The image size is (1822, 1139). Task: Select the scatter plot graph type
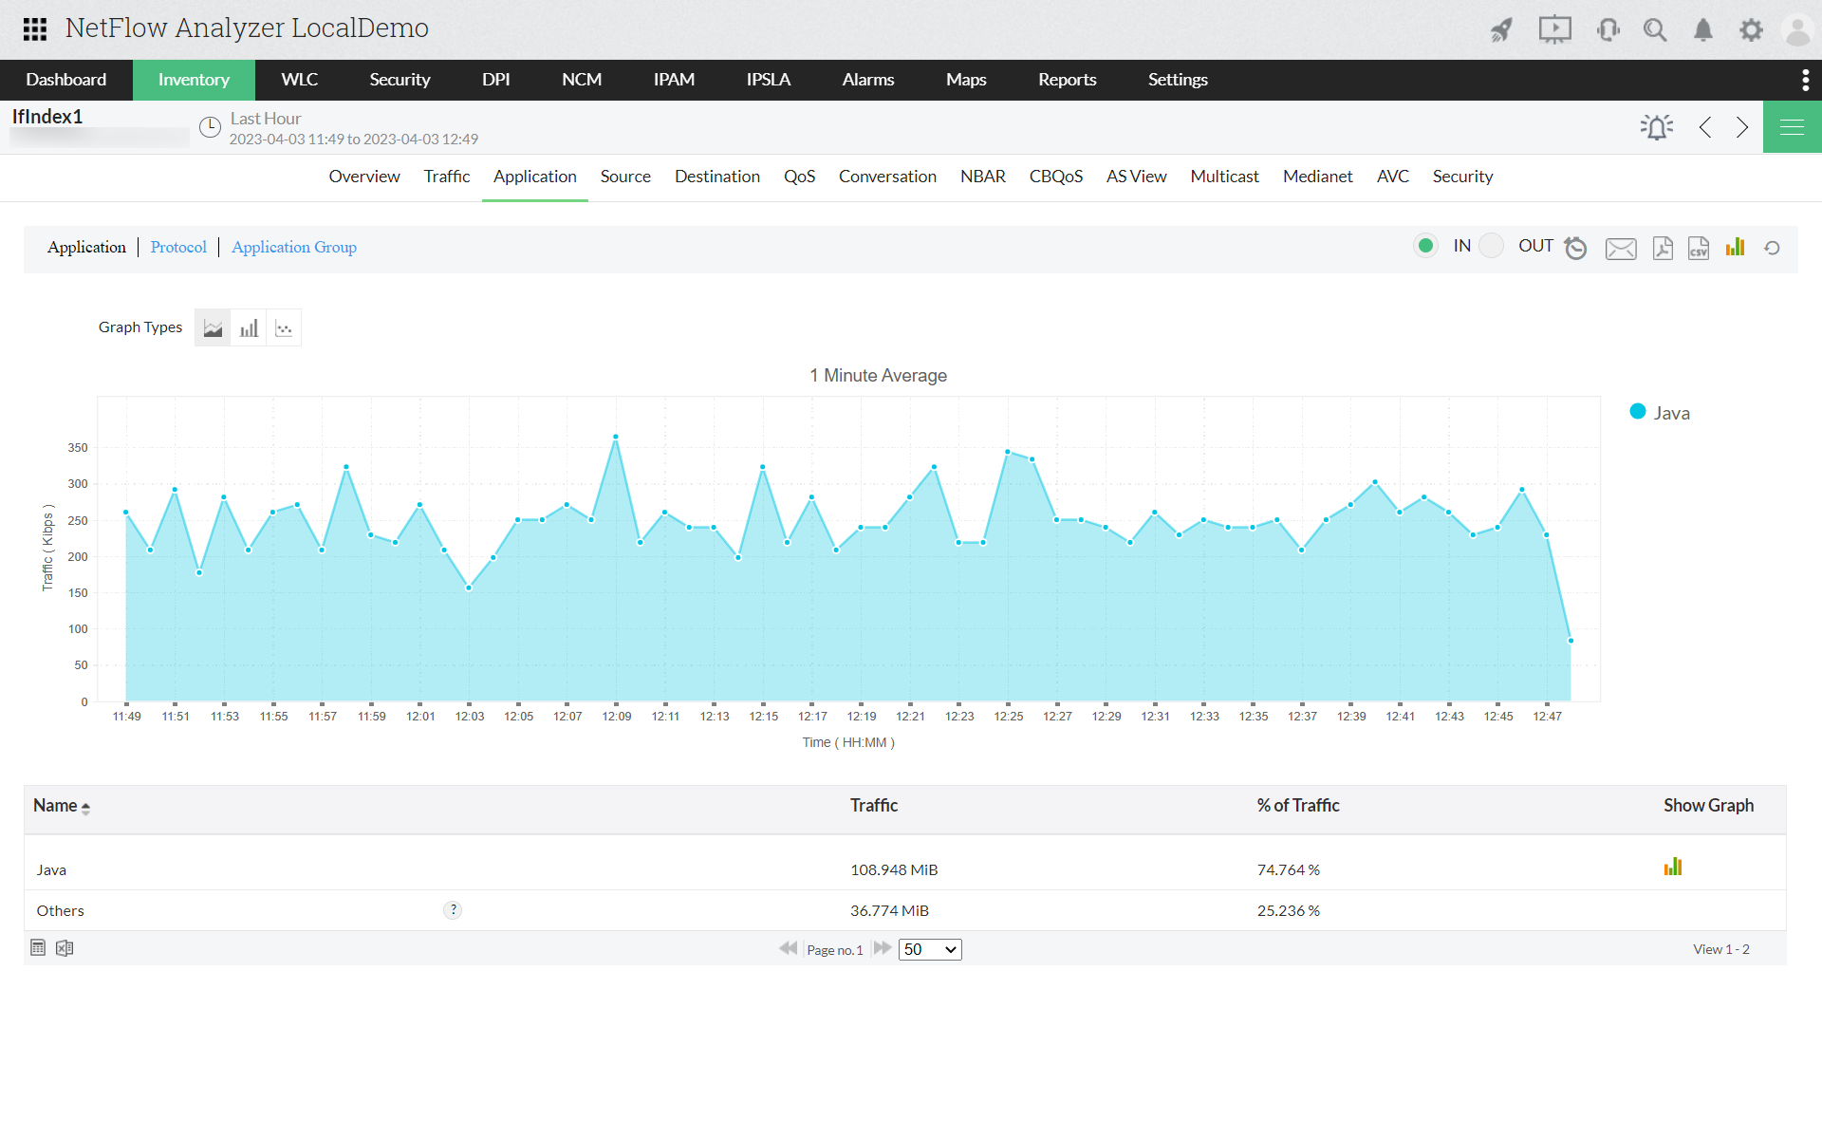coord(284,328)
